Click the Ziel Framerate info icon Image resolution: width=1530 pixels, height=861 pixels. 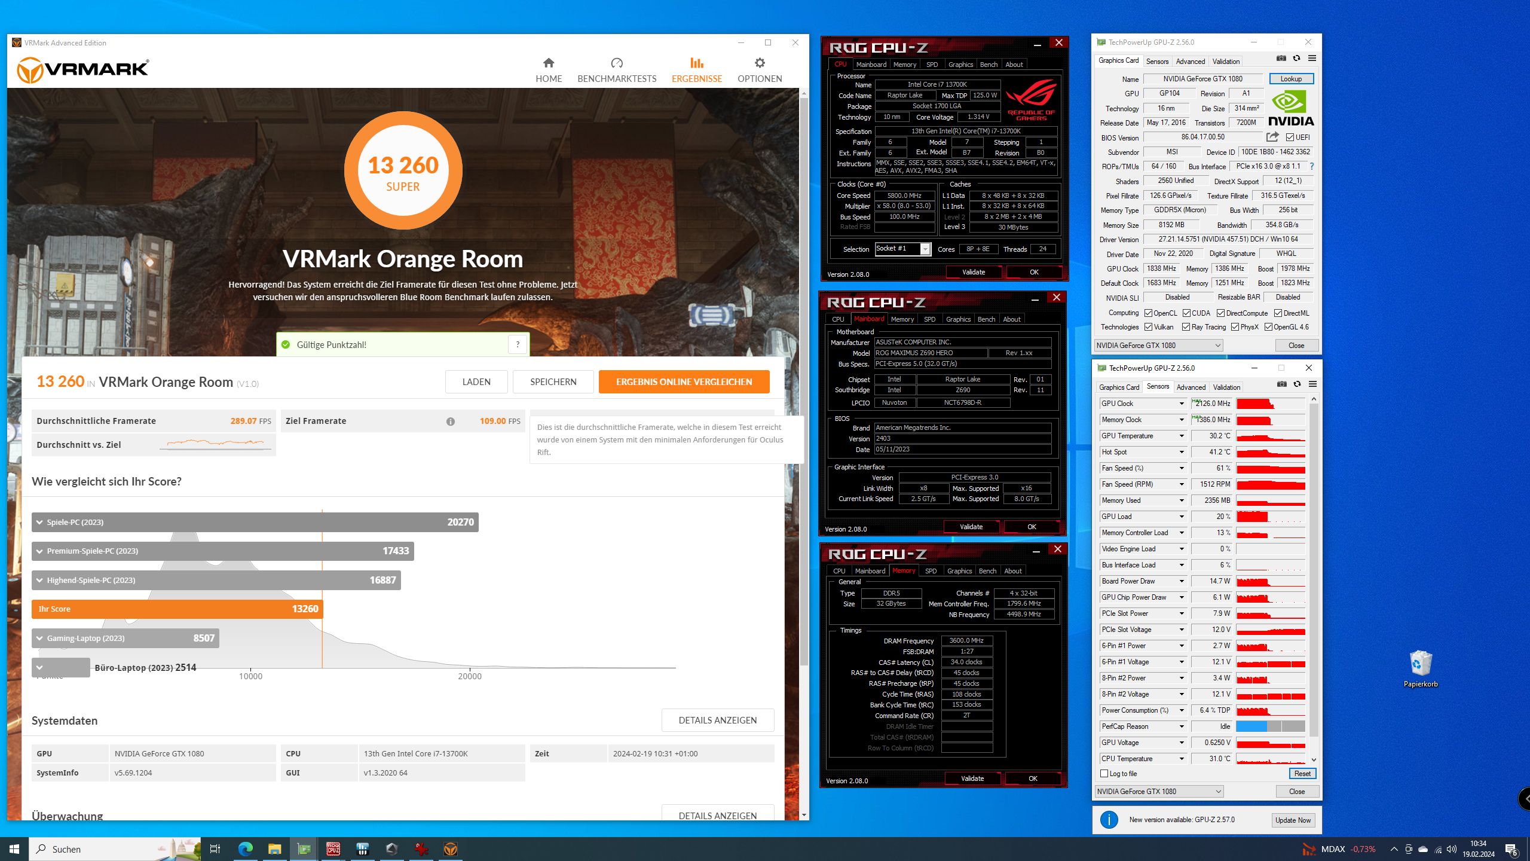[x=451, y=422]
